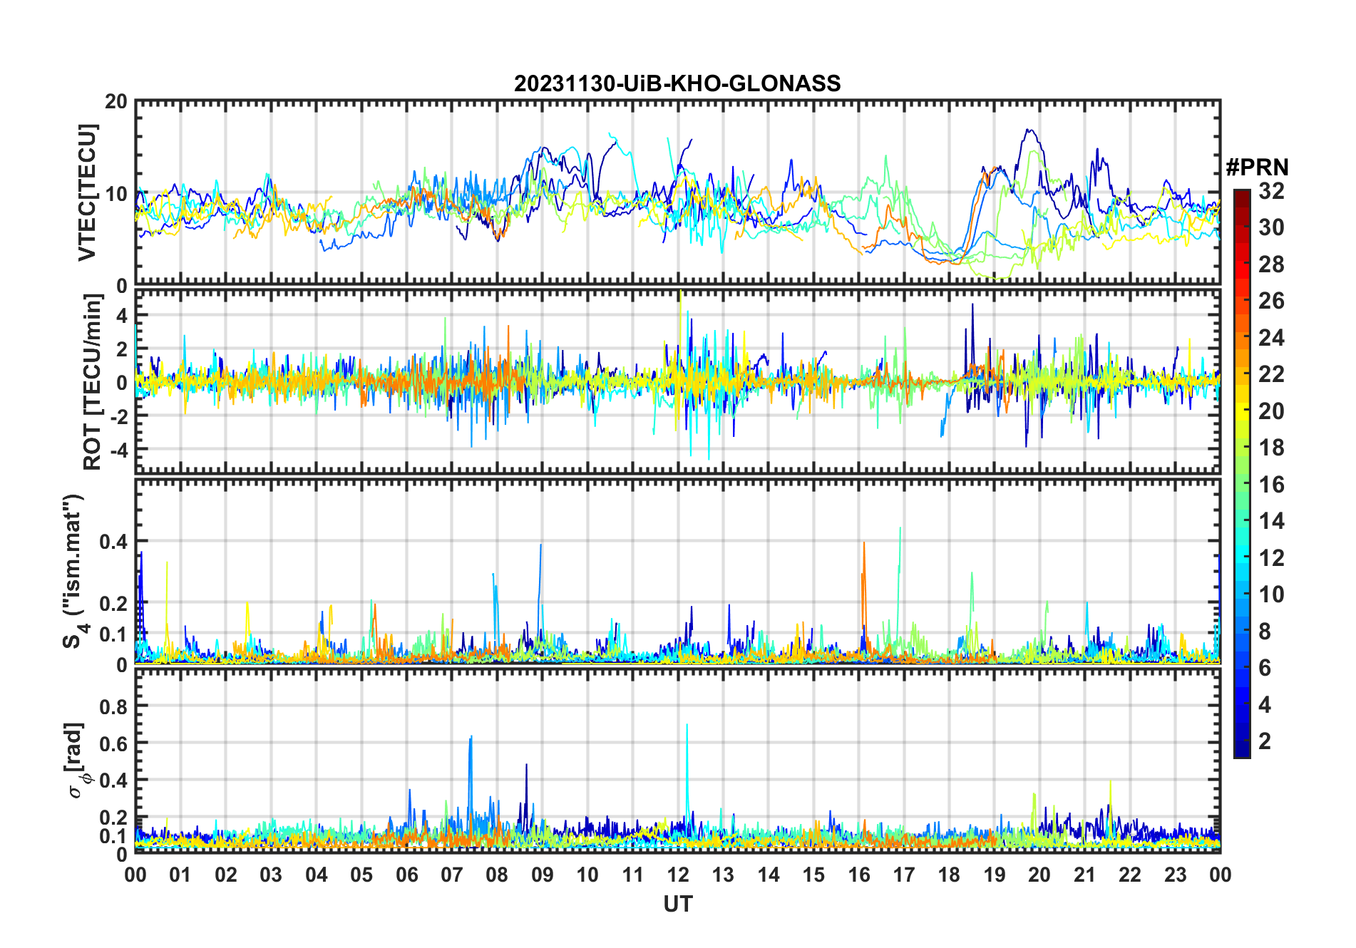
Task: Click the 01 hour tick on UT axis
Action: pyautogui.click(x=180, y=875)
